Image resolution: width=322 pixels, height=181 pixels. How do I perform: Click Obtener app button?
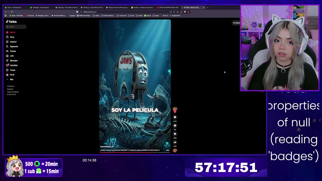[236, 23]
